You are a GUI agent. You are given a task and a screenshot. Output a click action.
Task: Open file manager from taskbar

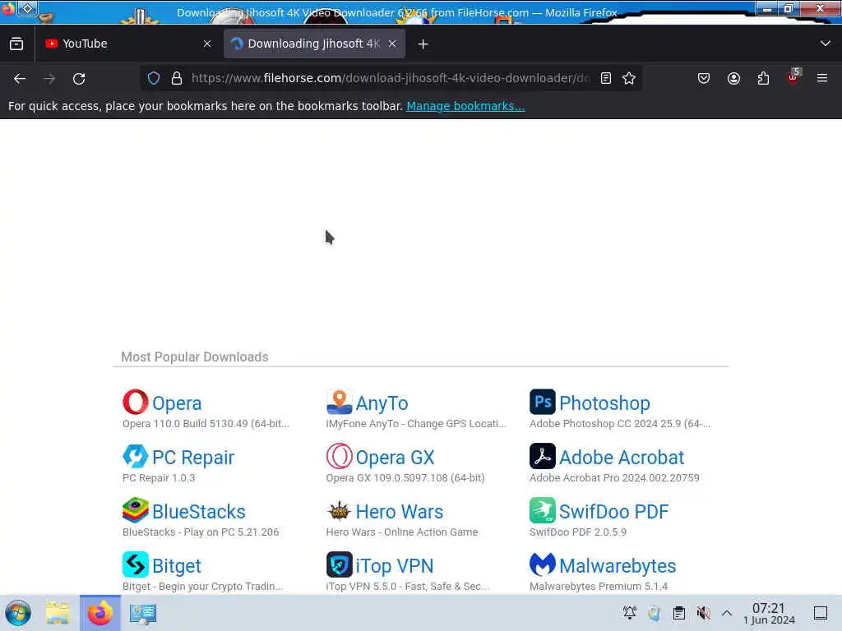point(58,613)
